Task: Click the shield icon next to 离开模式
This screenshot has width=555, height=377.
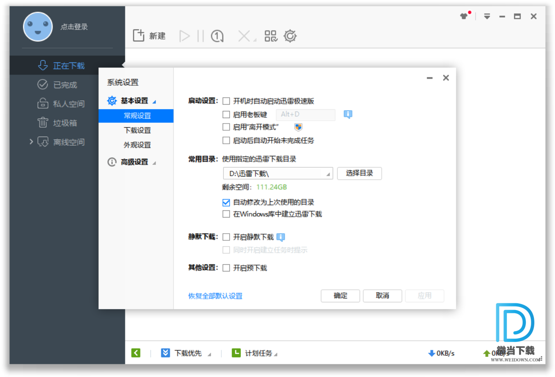Action: [x=298, y=127]
